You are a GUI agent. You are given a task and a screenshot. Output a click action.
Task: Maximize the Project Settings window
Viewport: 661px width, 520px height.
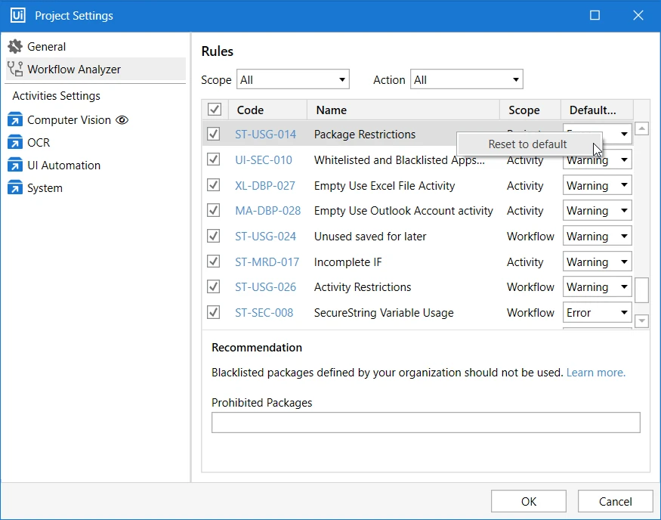(x=595, y=16)
